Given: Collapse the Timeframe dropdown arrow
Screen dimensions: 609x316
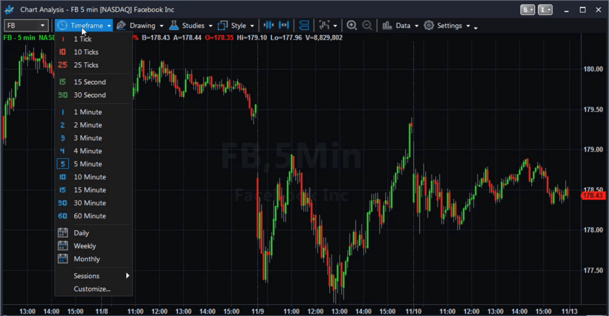Looking at the screenshot, I should pos(109,26).
